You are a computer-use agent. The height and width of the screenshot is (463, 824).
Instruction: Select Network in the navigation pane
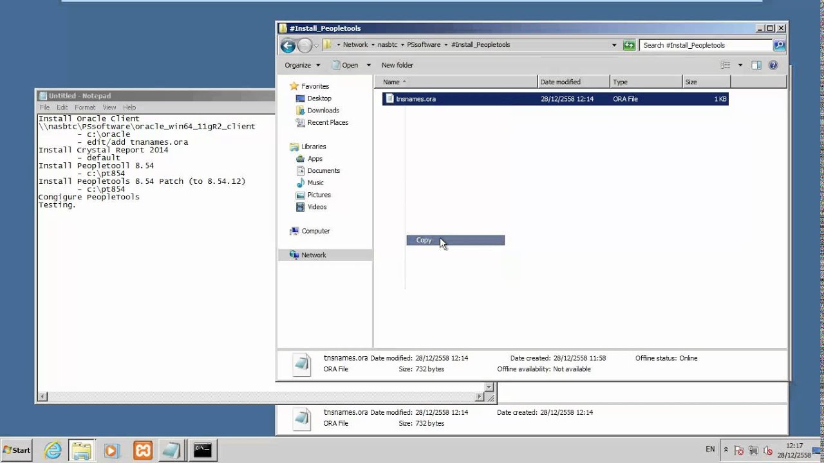click(314, 255)
